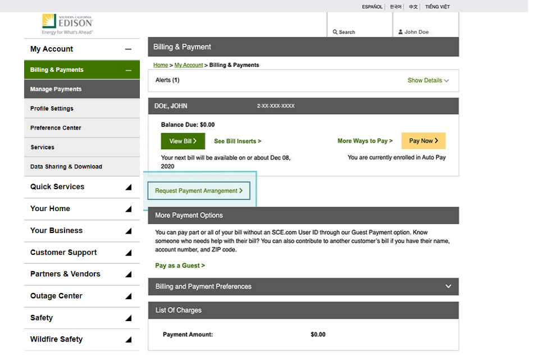This screenshot has height=361, width=533.
Task: Click the masked account number 2-XX-XXX-XXXX
Action: coord(276,106)
